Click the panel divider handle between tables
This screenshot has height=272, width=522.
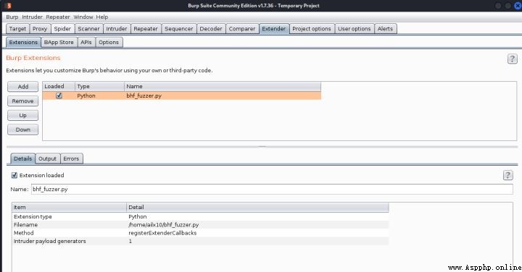(x=262, y=146)
